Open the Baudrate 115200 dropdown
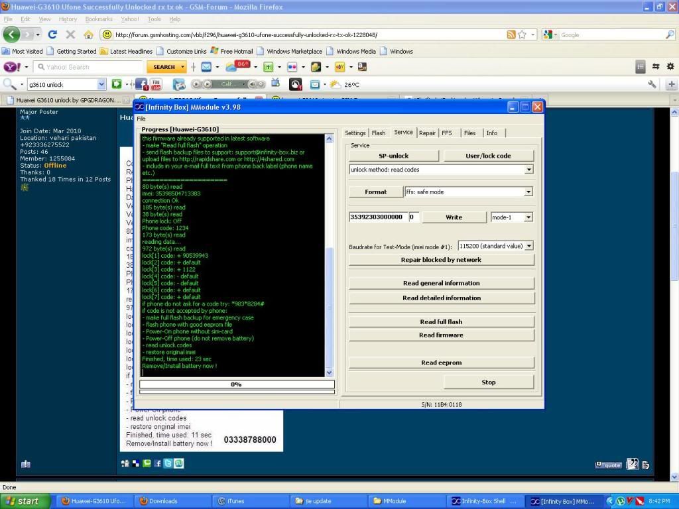The height and width of the screenshot is (509, 679). pyautogui.click(x=528, y=246)
